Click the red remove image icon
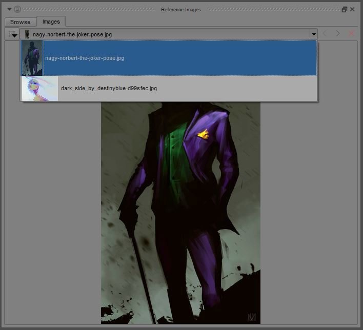The width and height of the screenshot is (363, 330). 351,33
